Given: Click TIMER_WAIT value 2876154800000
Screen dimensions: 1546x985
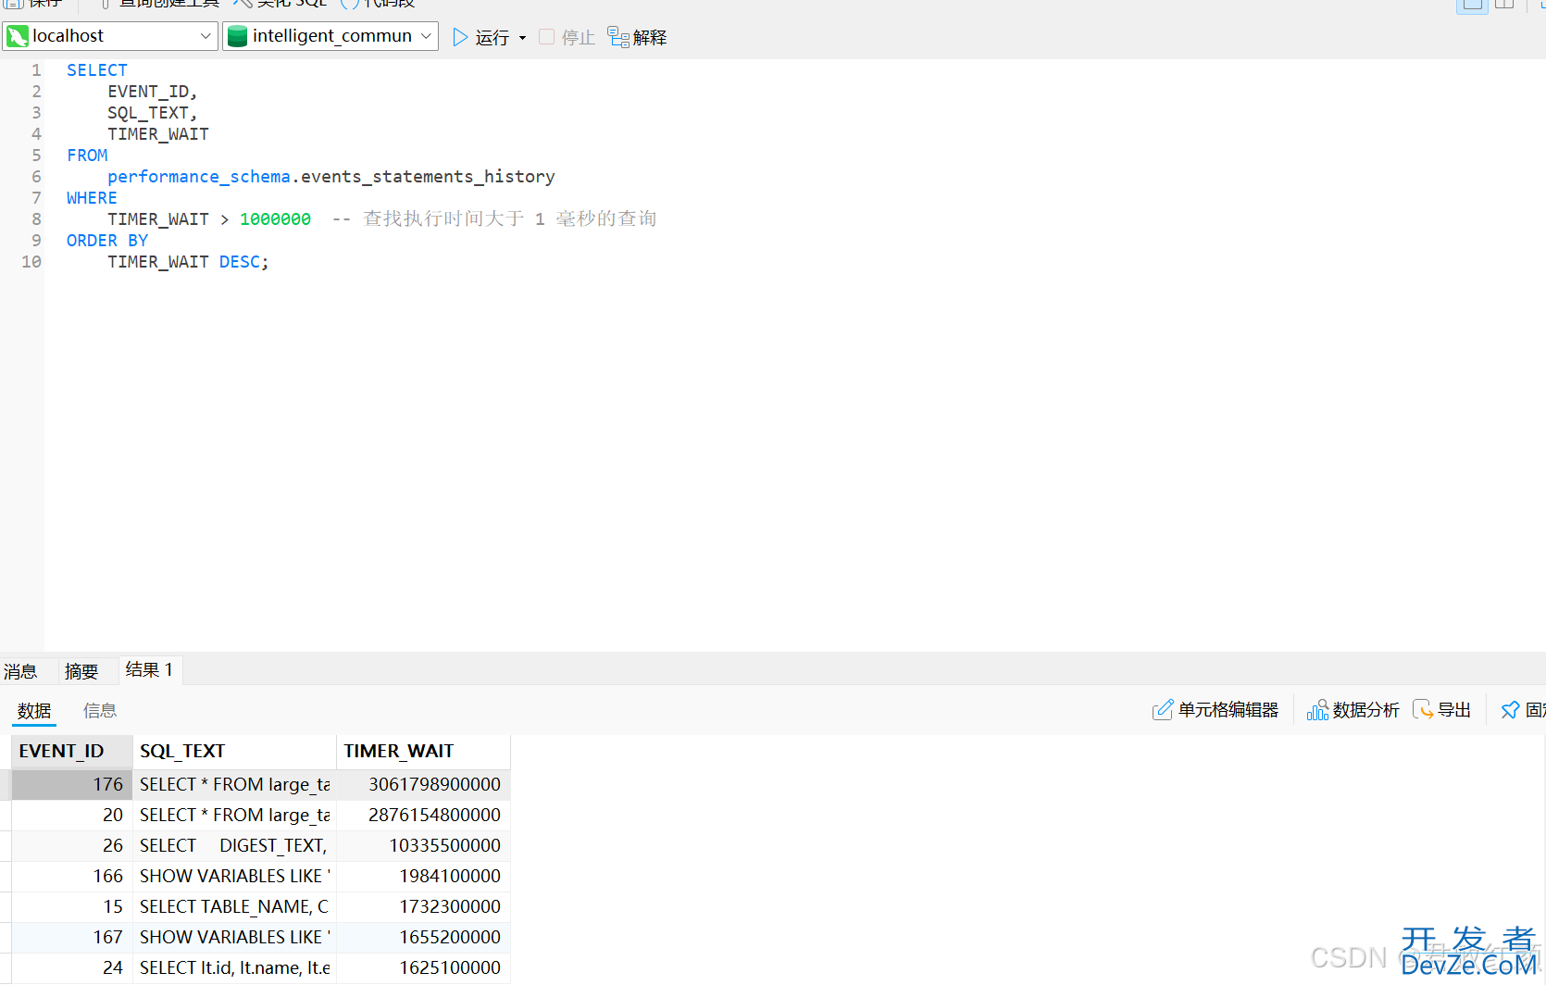Looking at the screenshot, I should click(x=423, y=815).
